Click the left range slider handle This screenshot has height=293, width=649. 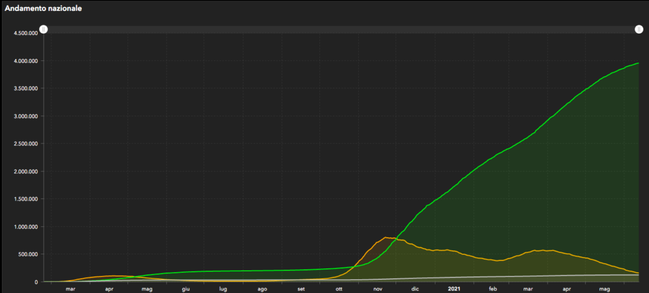tap(43, 30)
